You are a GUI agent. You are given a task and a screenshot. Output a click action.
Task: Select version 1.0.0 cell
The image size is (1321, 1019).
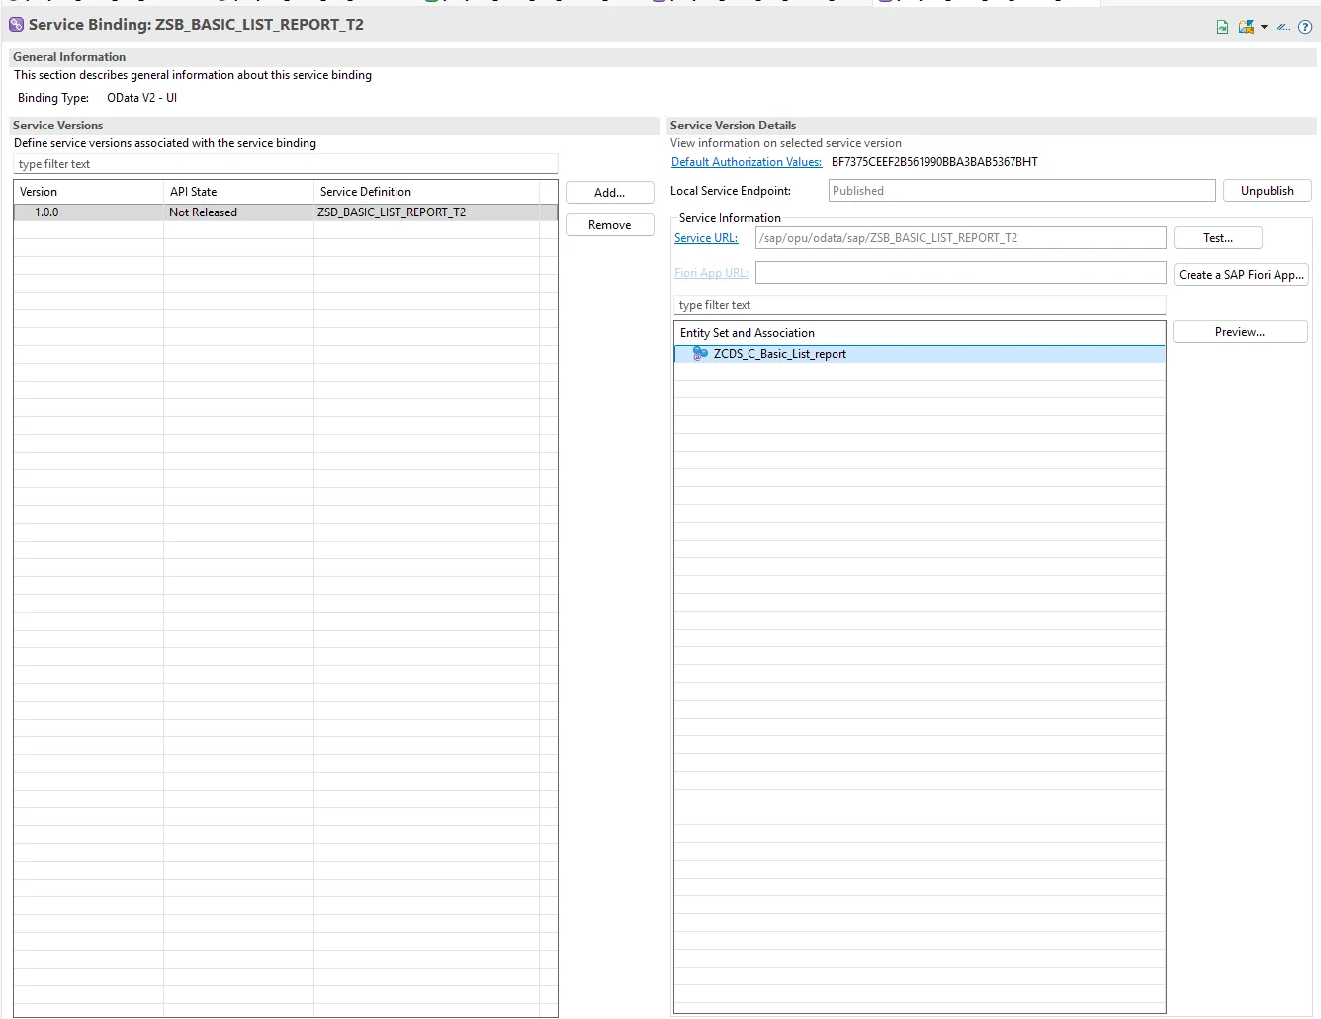[x=89, y=212]
